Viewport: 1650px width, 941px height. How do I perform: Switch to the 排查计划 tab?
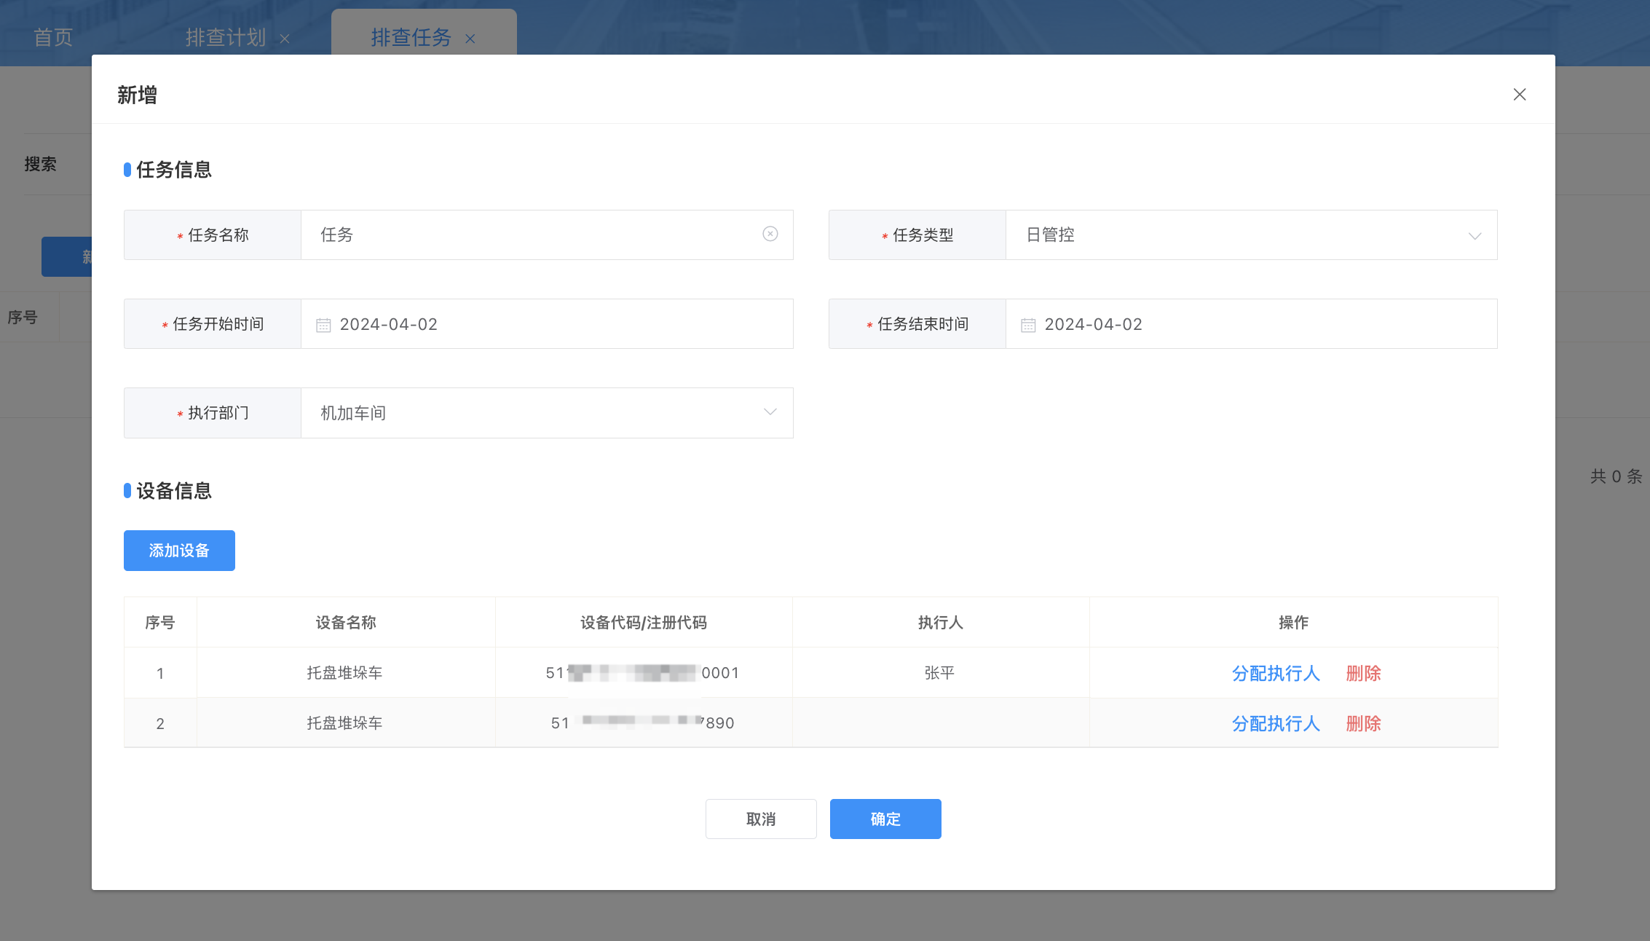coord(225,37)
